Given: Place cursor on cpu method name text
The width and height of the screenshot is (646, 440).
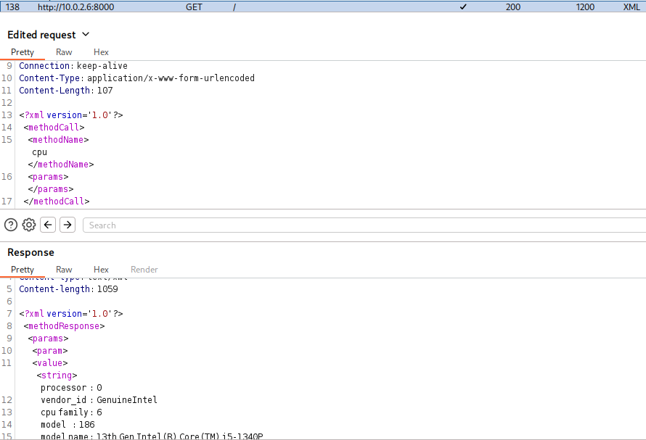Looking at the screenshot, I should coord(39,152).
